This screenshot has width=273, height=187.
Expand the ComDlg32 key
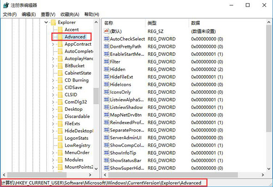[53, 102]
